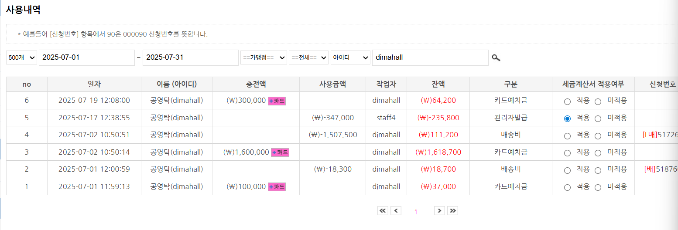
Task: Click the card badge beside ₩100,000
Action: (277, 187)
